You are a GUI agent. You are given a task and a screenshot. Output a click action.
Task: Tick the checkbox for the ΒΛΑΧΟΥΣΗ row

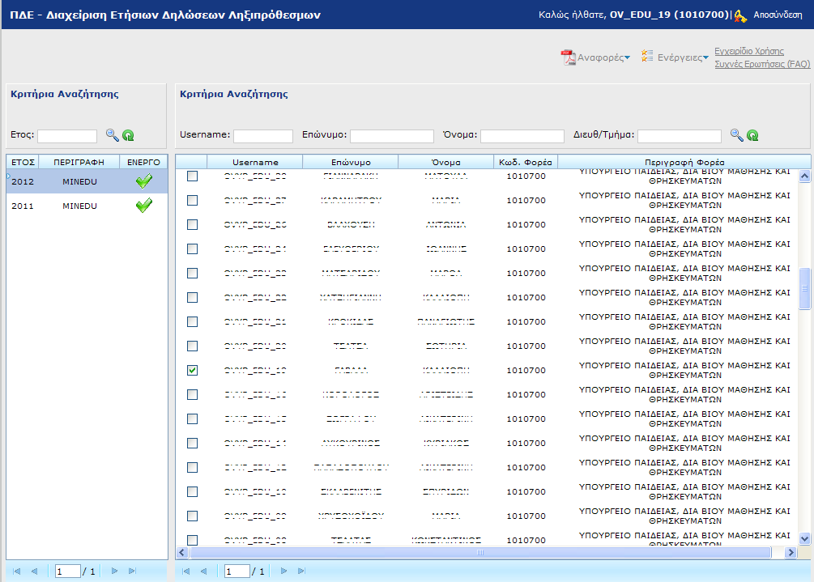pos(192,224)
